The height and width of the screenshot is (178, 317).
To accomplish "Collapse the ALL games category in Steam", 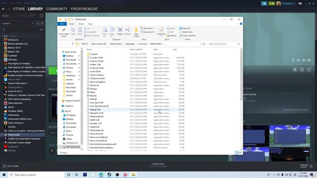I will tap(2, 36).
